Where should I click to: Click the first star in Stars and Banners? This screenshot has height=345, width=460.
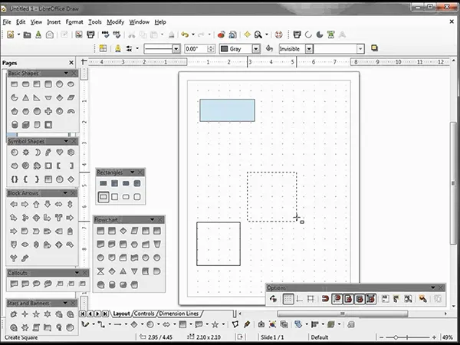(13, 314)
